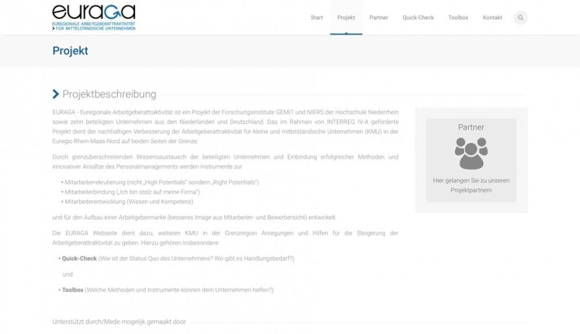Click the Mitarbeiterrekrutierung bullet point
The image size is (580, 334).
[162, 182]
